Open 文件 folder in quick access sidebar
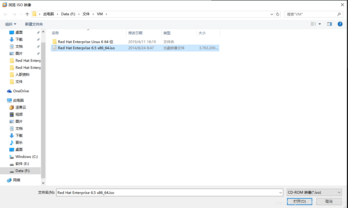 coord(19,82)
